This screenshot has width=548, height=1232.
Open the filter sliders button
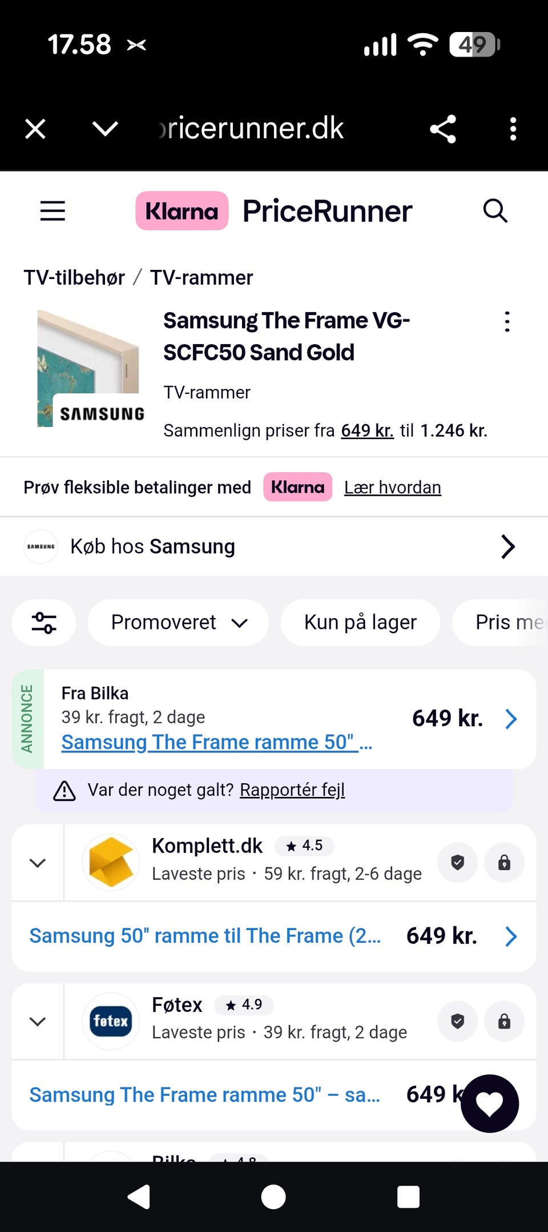coord(44,623)
